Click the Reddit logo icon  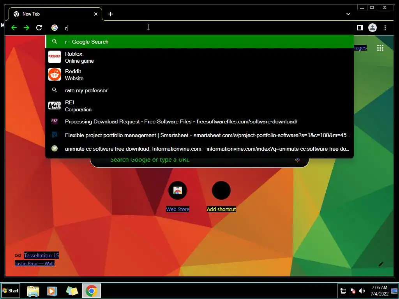(x=55, y=74)
